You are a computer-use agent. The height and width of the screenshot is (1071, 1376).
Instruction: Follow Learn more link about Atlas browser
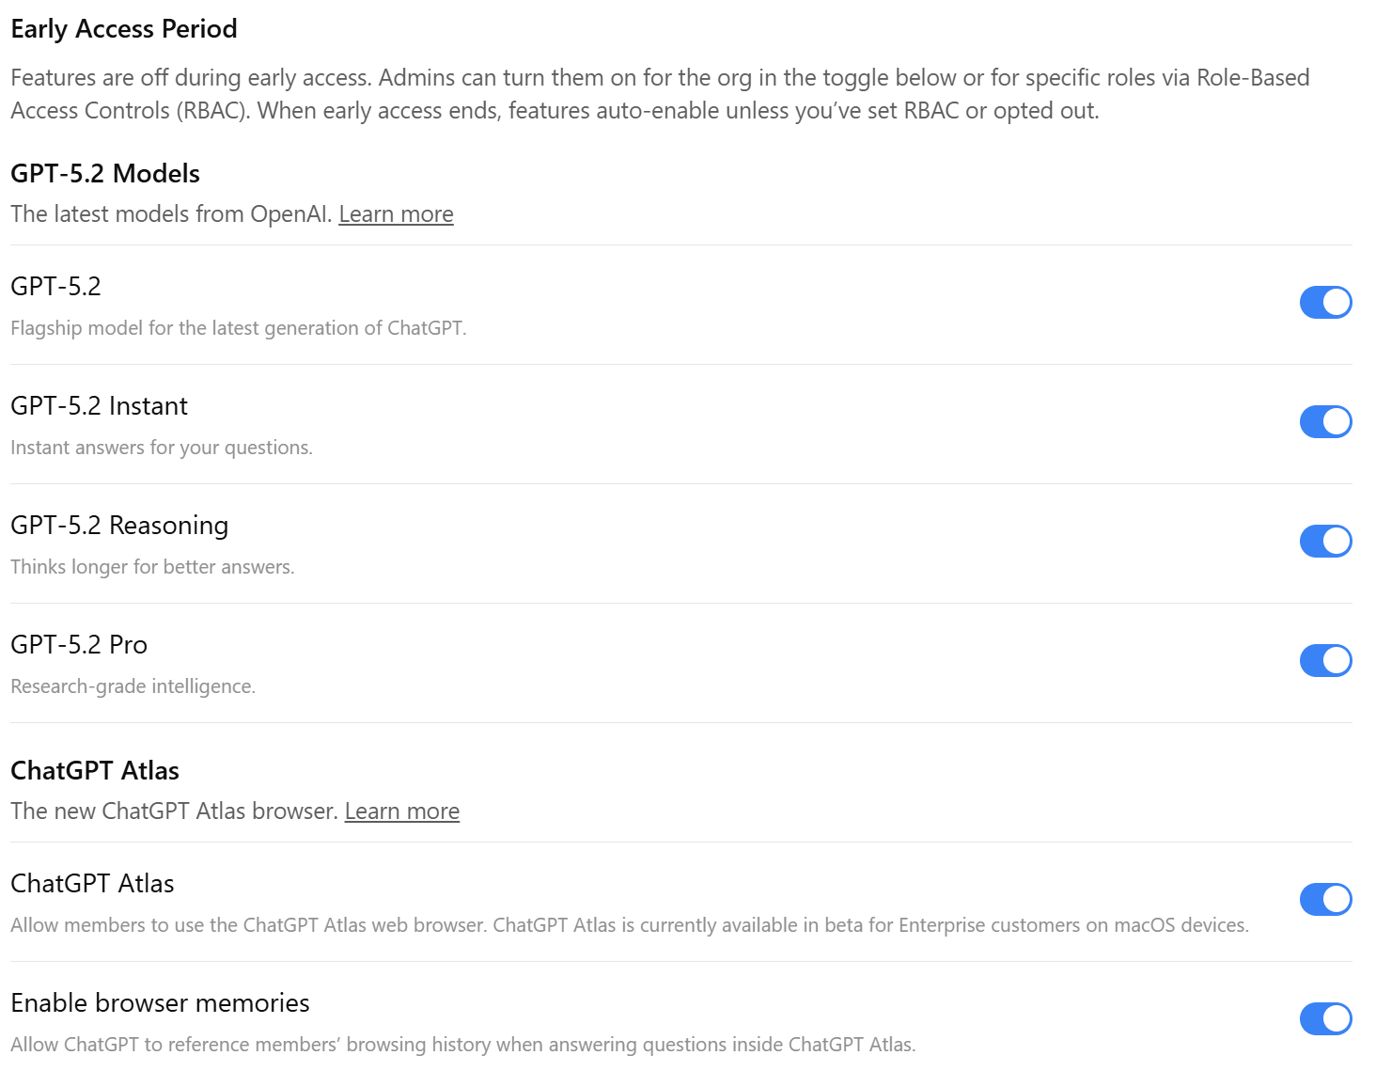tap(401, 811)
